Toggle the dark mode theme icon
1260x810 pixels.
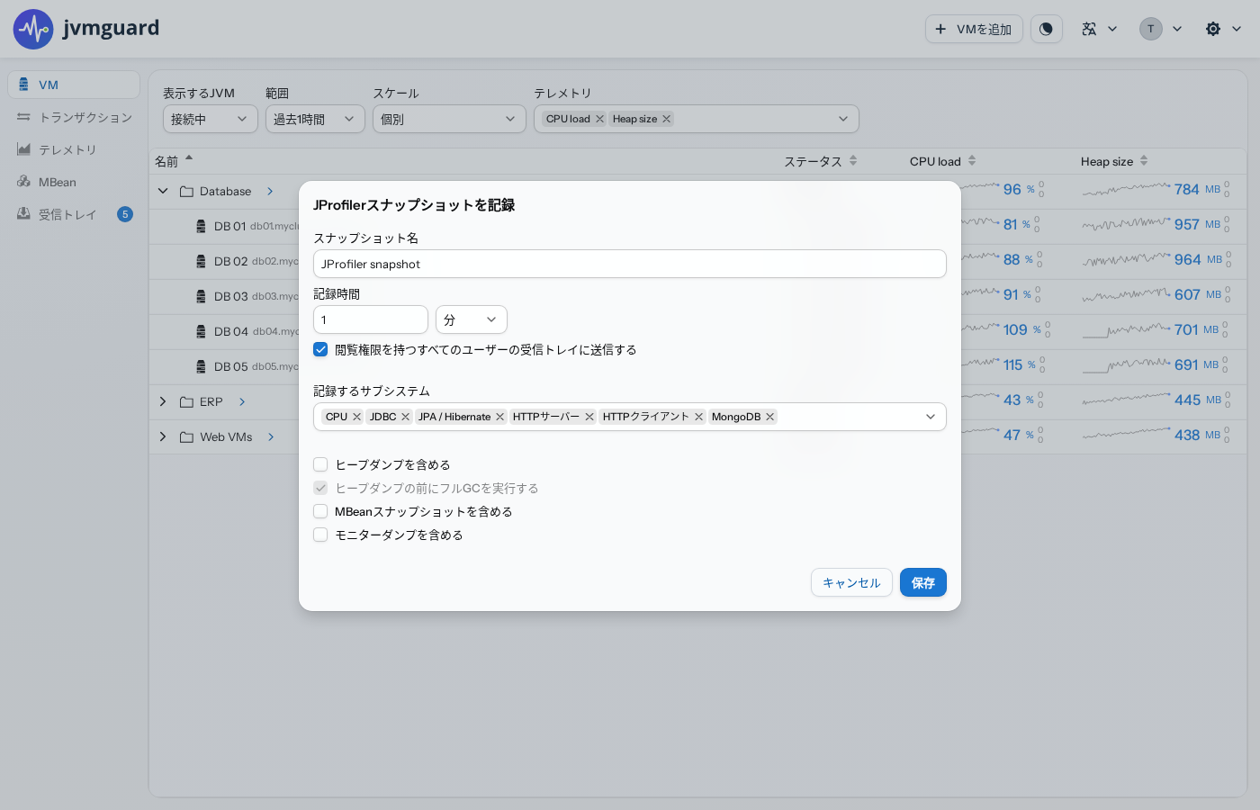pos(1046,29)
